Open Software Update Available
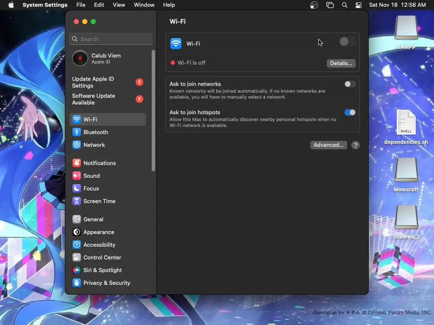The width and height of the screenshot is (434, 325). (107, 99)
